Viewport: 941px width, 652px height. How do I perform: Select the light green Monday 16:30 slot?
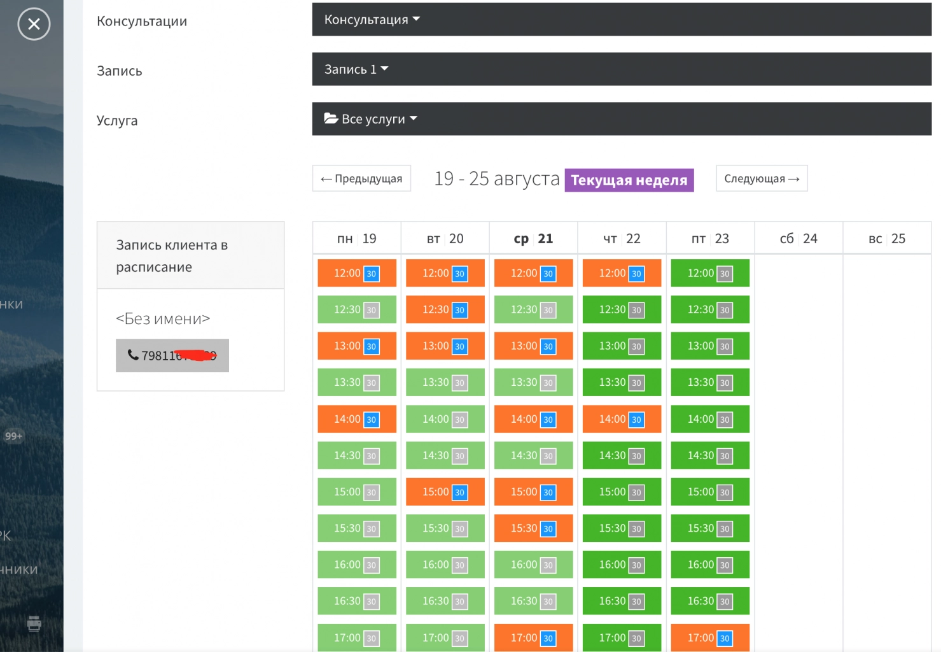[x=347, y=601]
